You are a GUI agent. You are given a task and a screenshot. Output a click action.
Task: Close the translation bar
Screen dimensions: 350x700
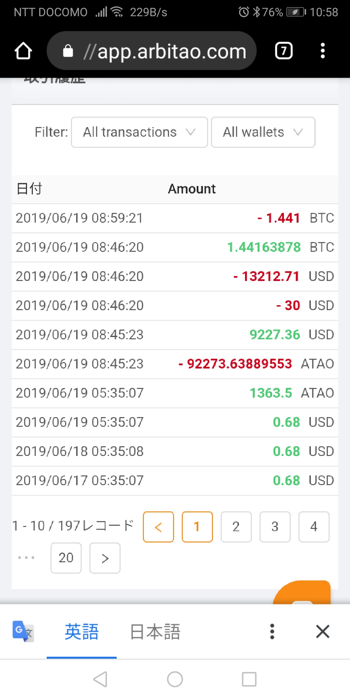coord(322,631)
